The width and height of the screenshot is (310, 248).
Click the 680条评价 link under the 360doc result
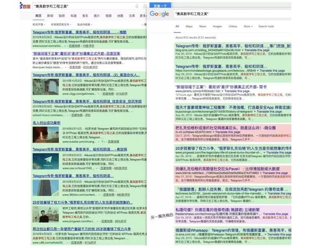click(x=123, y=195)
